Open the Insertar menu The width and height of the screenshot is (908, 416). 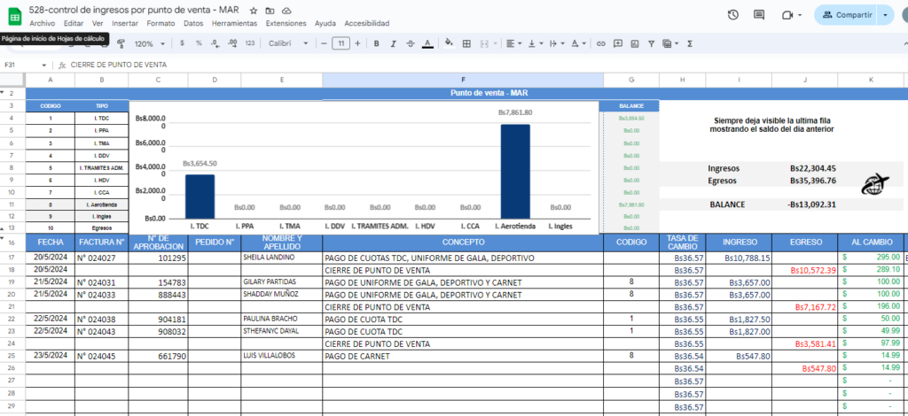click(x=125, y=24)
